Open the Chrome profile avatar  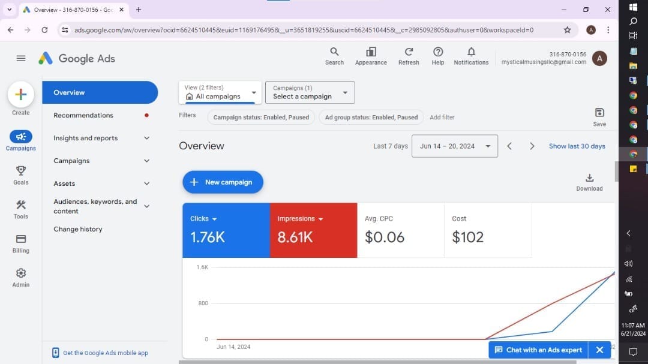591,30
